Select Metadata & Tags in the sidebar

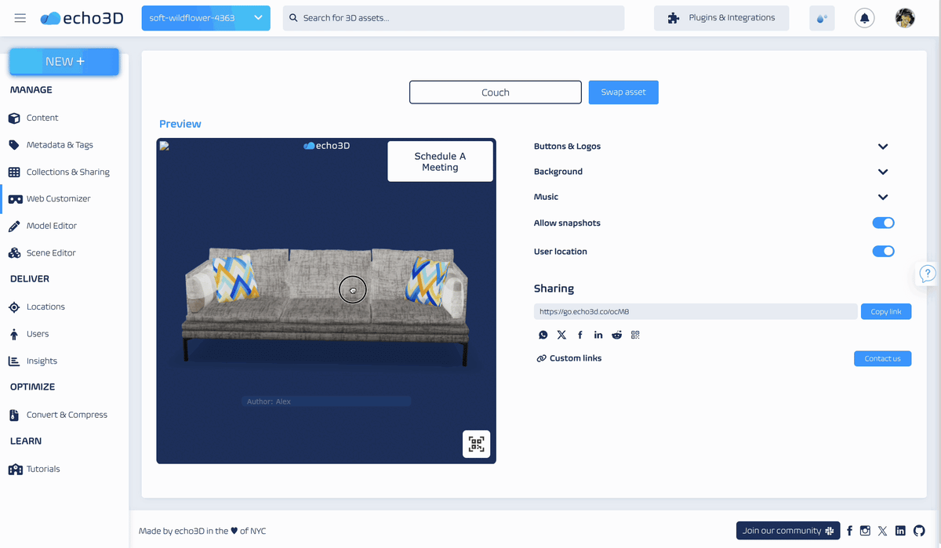point(59,144)
